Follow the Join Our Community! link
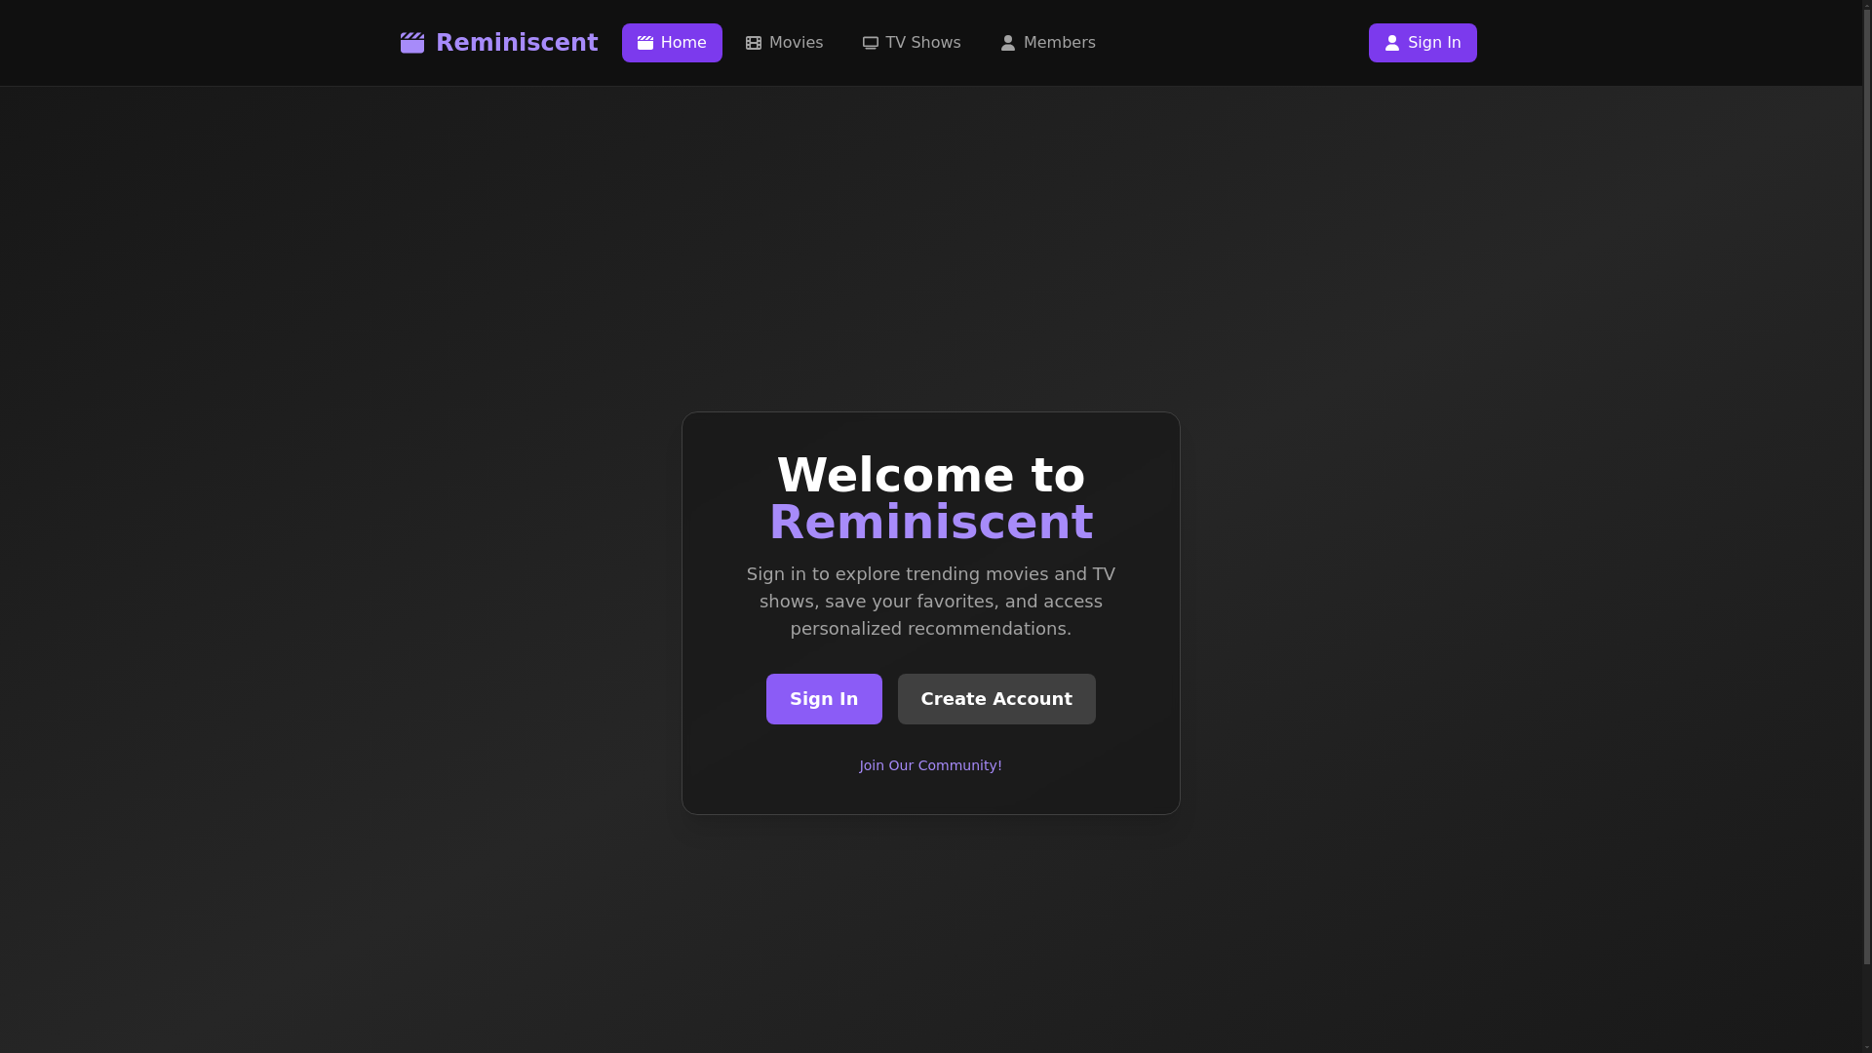 tap(931, 765)
